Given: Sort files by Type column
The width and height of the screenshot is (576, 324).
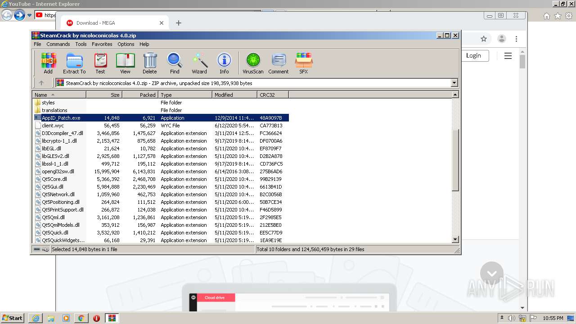Looking at the screenshot, I should 185,94.
